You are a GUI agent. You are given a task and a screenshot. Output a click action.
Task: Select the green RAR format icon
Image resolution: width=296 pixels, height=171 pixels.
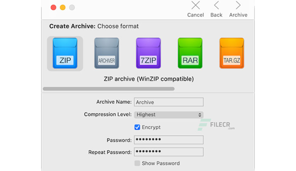[x=190, y=53]
